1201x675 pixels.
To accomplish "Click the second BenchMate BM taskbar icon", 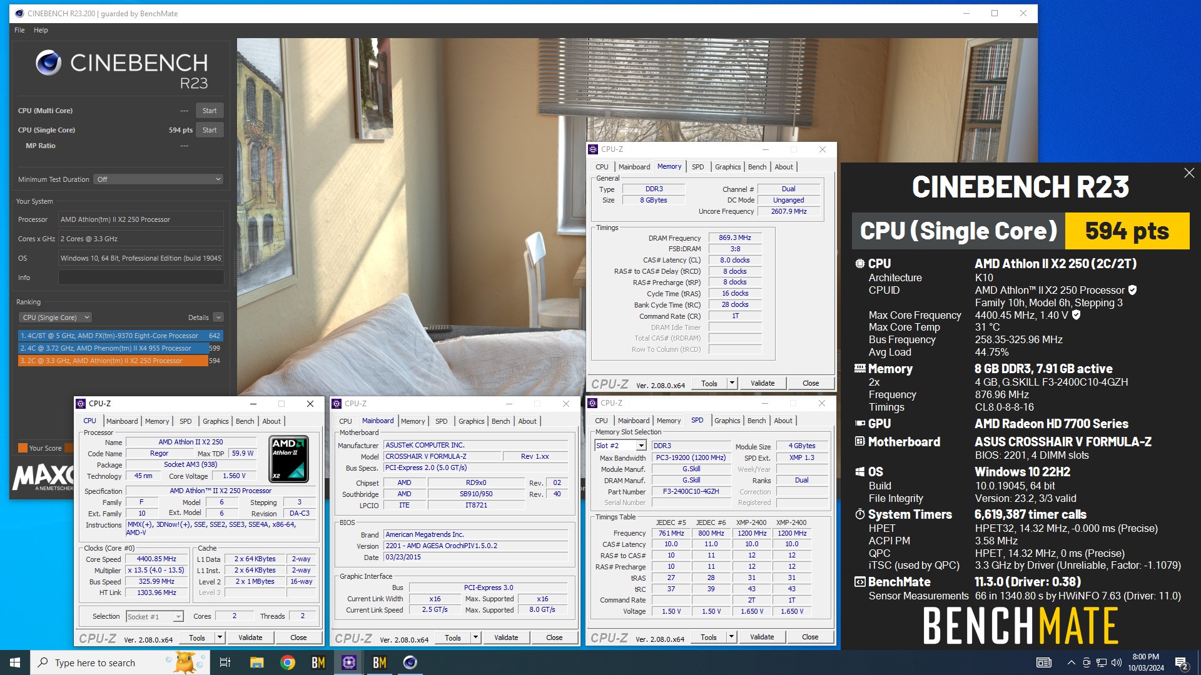I will (379, 662).
